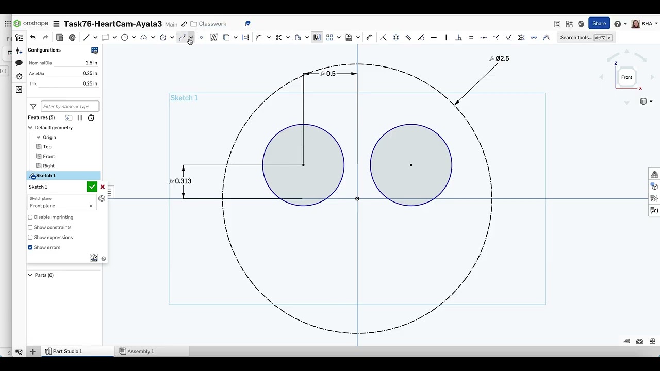Open the Help menu dropdown

click(620, 24)
